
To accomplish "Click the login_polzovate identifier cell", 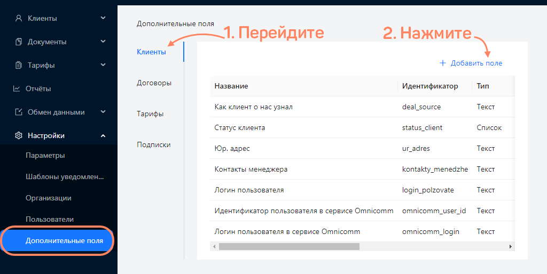I will tap(428, 190).
